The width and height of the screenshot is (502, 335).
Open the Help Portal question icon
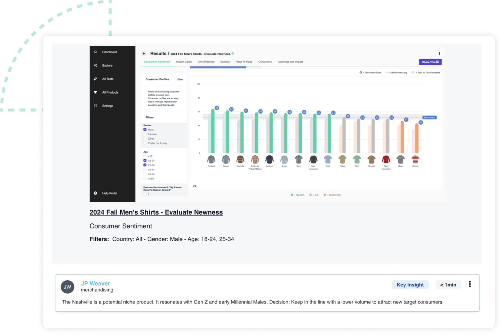pyautogui.click(x=95, y=193)
